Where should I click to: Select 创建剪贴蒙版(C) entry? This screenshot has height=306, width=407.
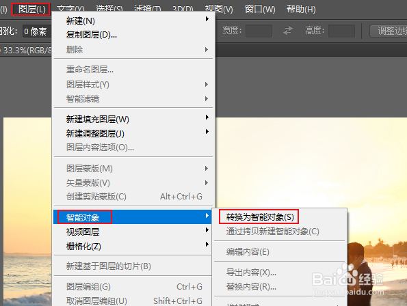[x=133, y=197]
